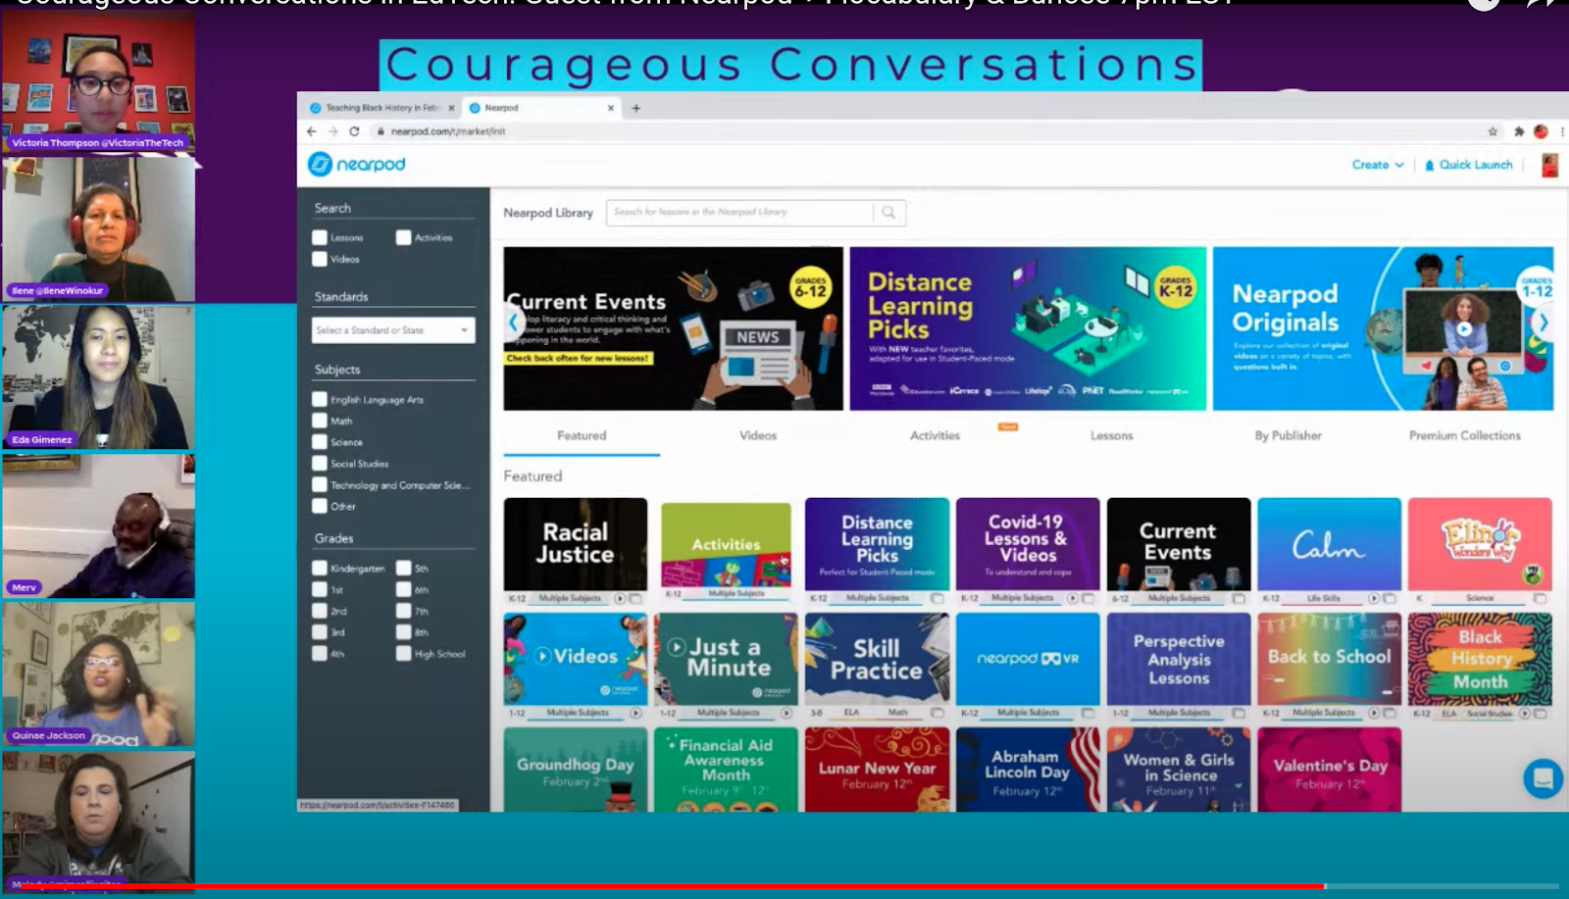Open the Women & Girls in Science card

coord(1179,770)
